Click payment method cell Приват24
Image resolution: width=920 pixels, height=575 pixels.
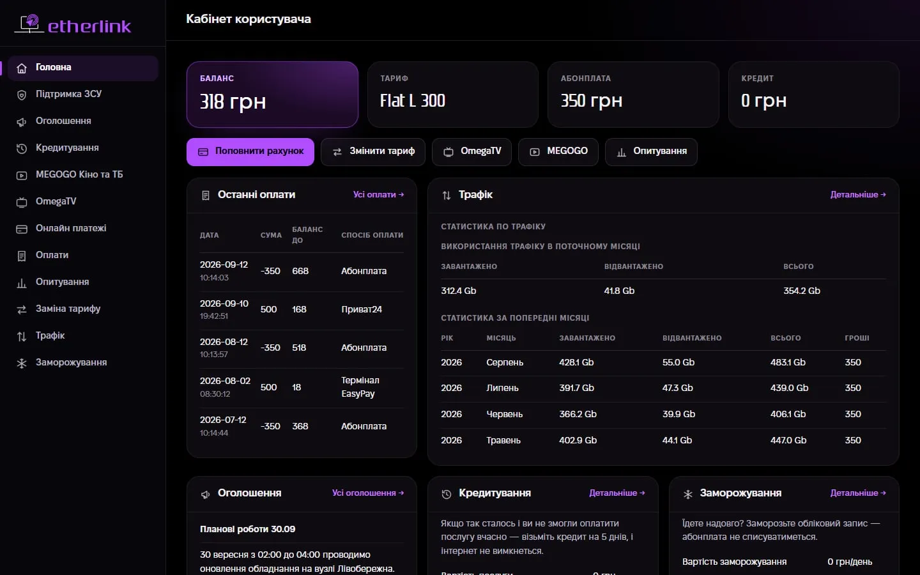point(362,310)
